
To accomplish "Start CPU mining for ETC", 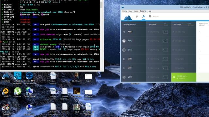I will tap(153, 68).
